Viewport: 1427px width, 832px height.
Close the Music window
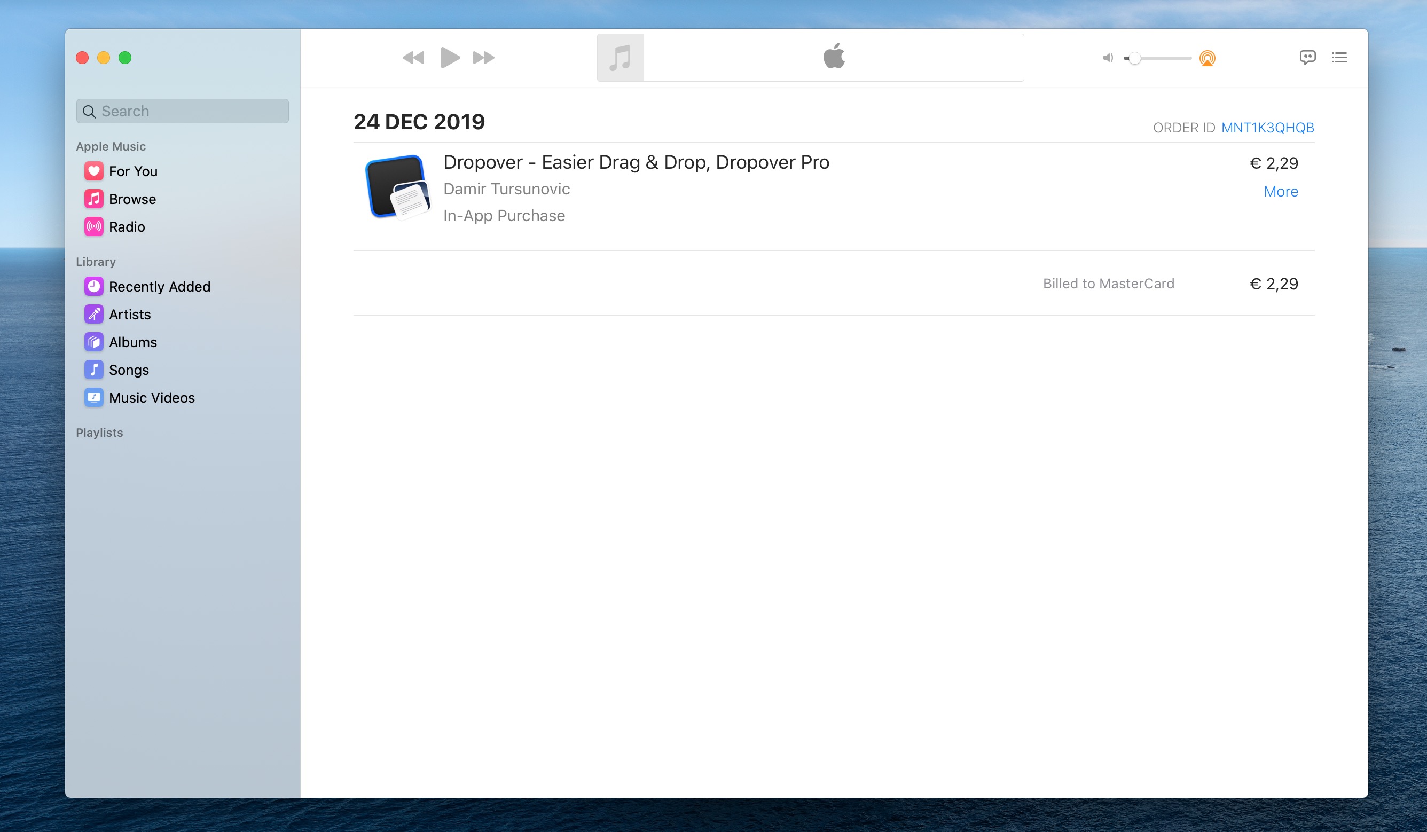tap(82, 58)
